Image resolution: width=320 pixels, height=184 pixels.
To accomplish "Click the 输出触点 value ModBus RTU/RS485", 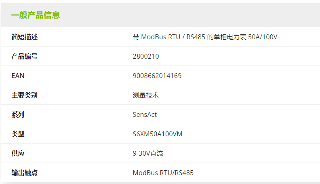I will click(x=163, y=173).
